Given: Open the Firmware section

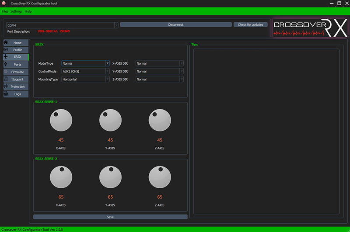Looking at the screenshot, I should (16, 72).
